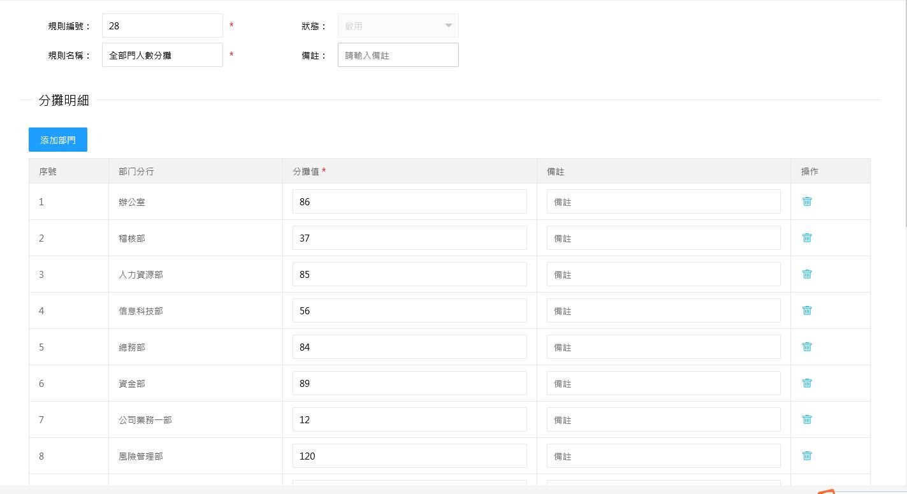Select 備註 field for 總務部
Viewport: 907px width, 494px height.
tap(664, 347)
